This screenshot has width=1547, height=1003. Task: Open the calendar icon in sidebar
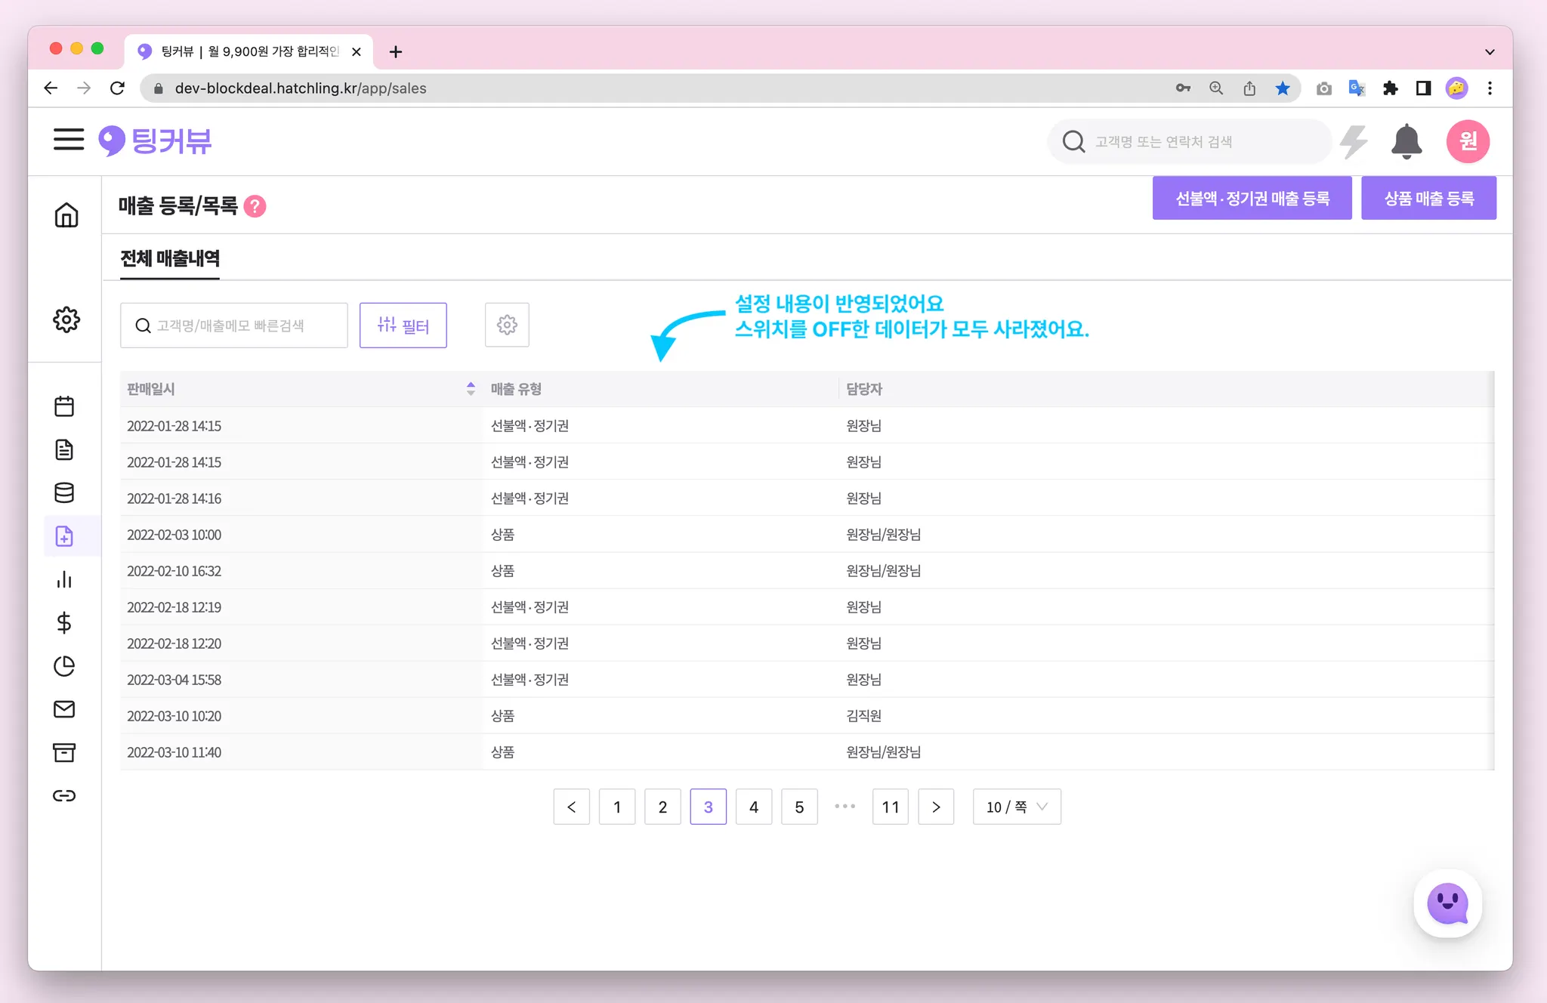click(x=65, y=406)
